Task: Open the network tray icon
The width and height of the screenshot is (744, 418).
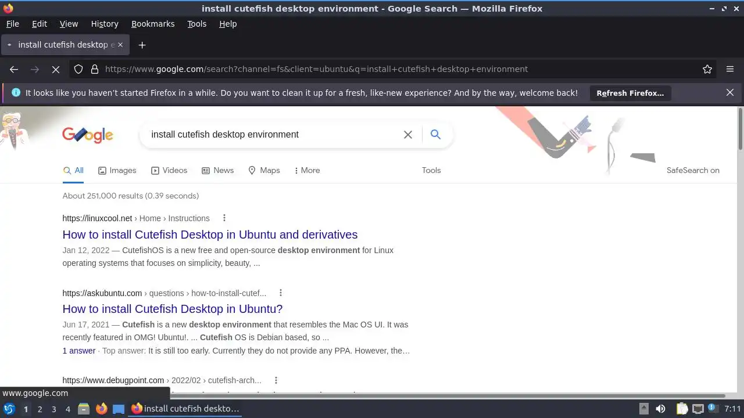Action: coord(697,409)
